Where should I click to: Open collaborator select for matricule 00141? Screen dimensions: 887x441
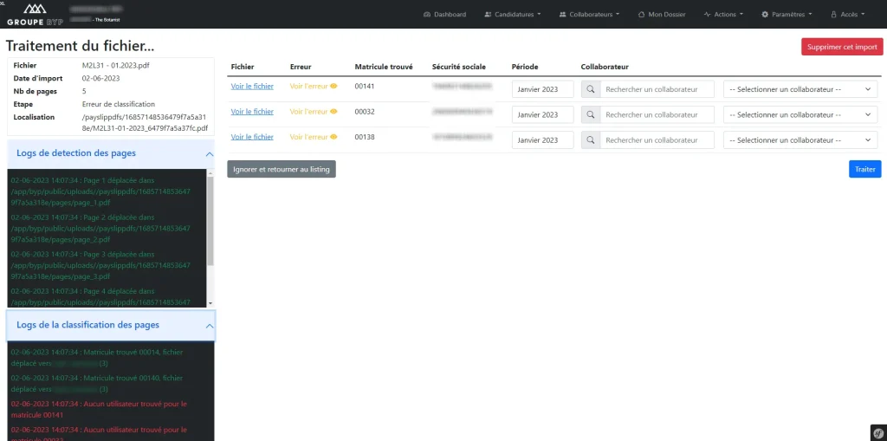[800, 89]
